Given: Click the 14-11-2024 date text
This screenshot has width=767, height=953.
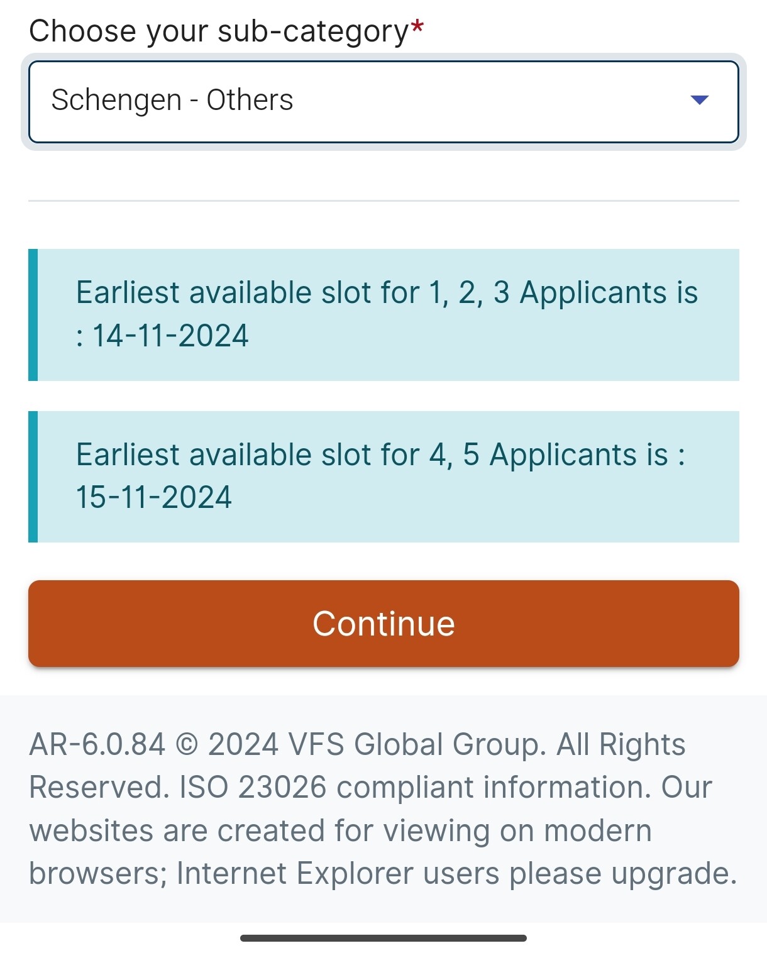Looking at the screenshot, I should tap(170, 336).
